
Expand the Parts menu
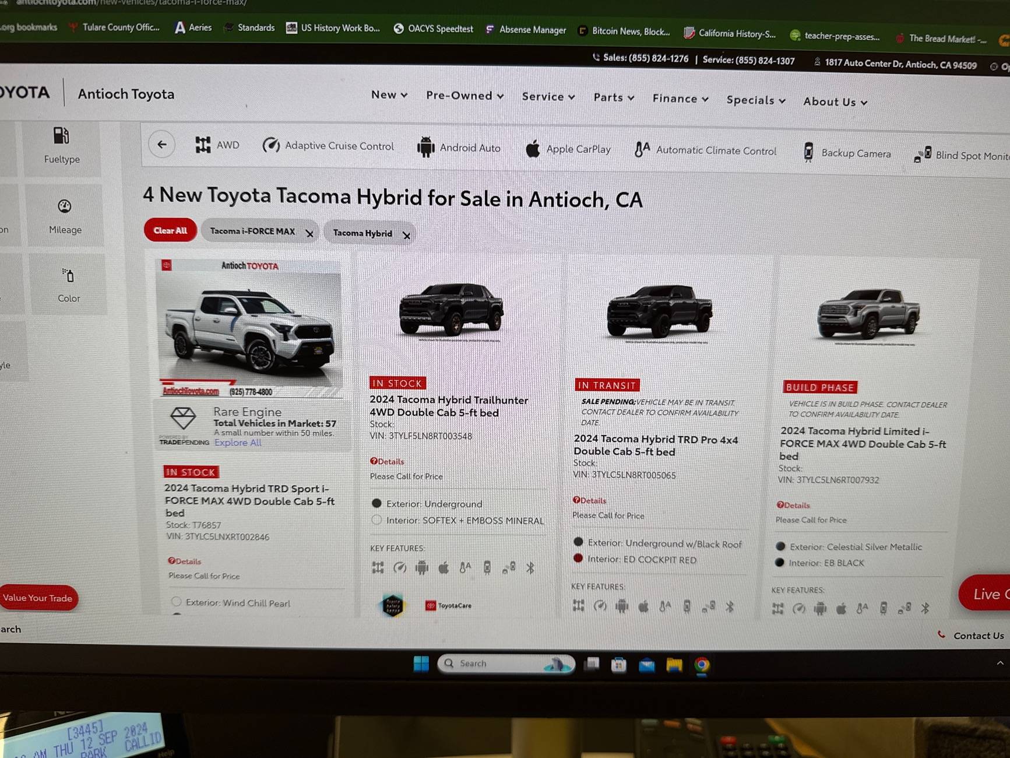[x=614, y=97]
